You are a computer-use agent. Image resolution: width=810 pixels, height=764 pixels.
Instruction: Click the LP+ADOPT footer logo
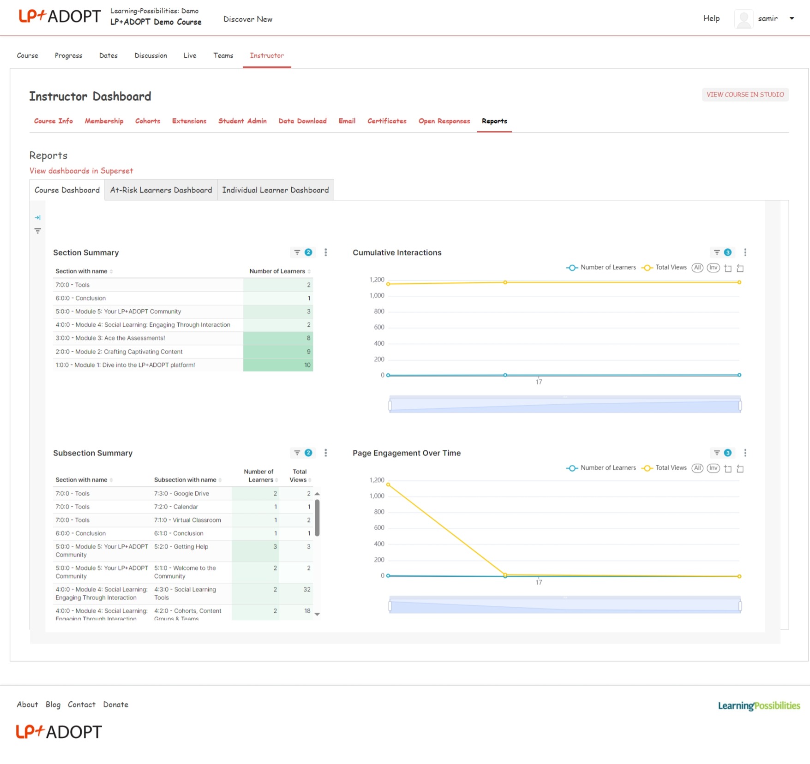point(59,732)
